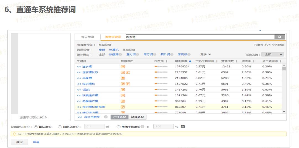Image resolution: width=299 pixels, height=148 pixels.
Task: Add keyword 半身裙
Action: 84,78
